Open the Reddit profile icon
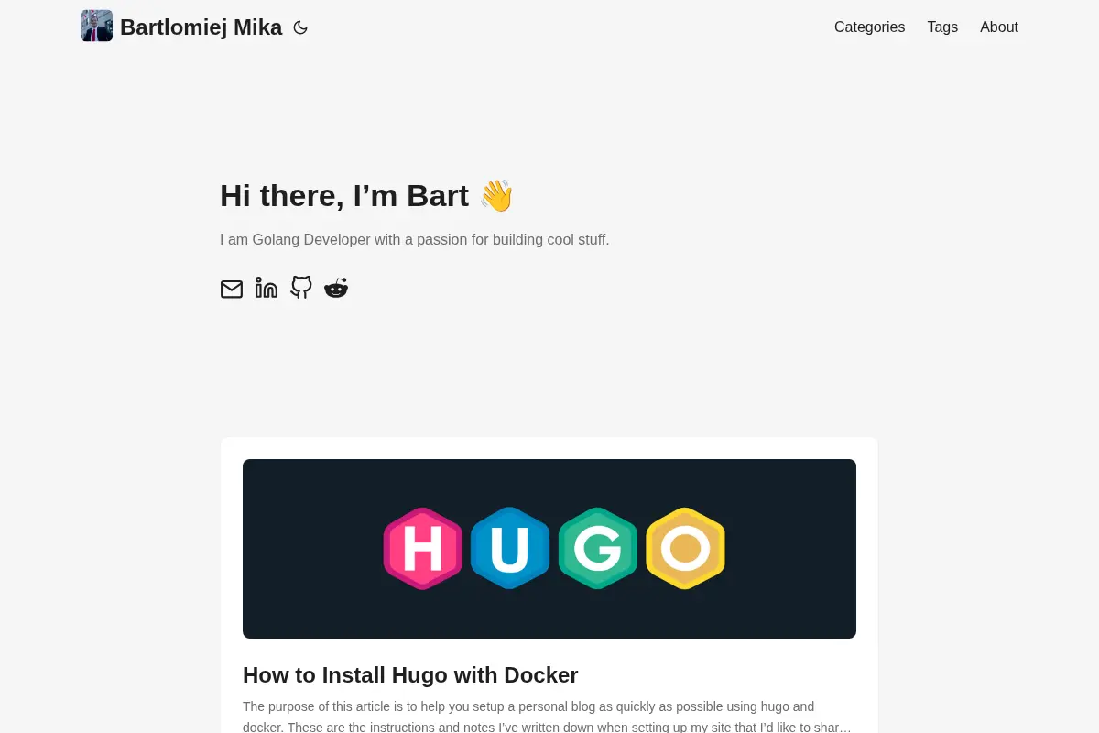Screen dimensions: 1099x733 [336, 288]
